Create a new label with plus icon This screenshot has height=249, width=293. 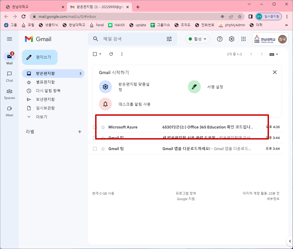pyautogui.click(x=80, y=132)
